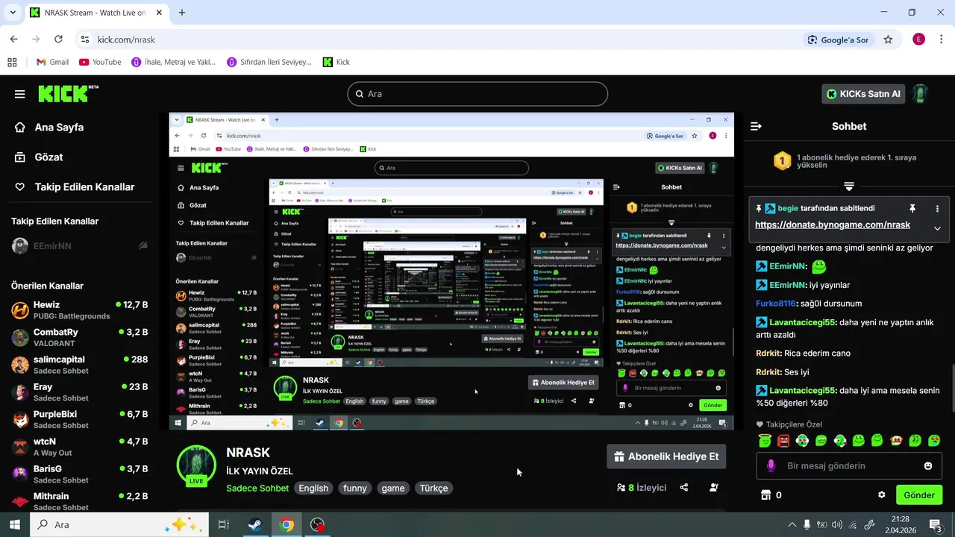Click the Bir mesaj gönderin input
The height and width of the screenshot is (537, 955).
[851, 466]
